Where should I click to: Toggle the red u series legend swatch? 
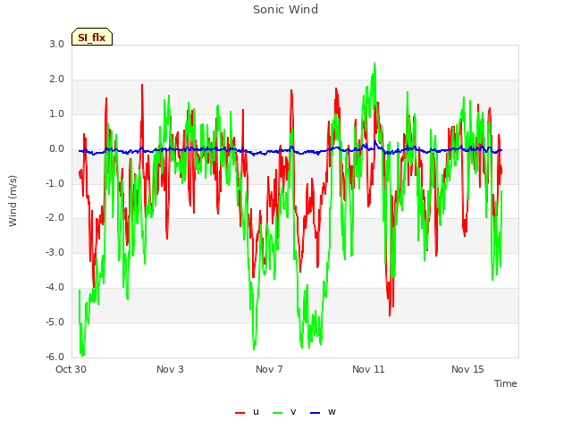(240, 413)
